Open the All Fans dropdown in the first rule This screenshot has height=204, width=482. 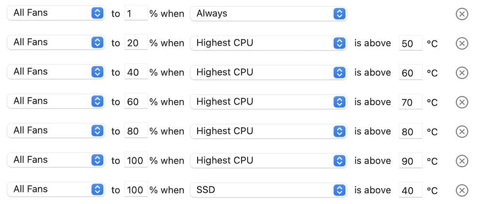(x=56, y=13)
